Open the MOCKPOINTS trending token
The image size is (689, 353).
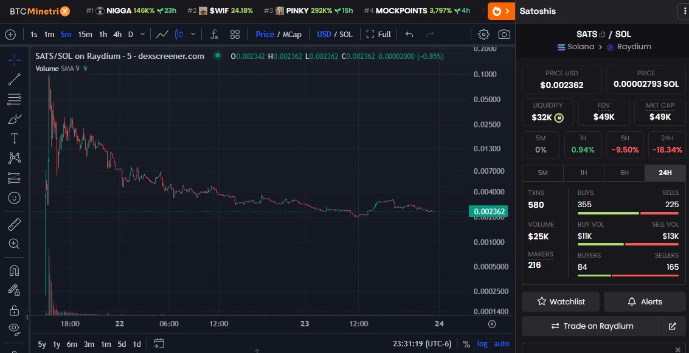pyautogui.click(x=417, y=10)
